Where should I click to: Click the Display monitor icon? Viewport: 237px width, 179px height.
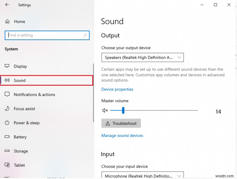(7, 66)
